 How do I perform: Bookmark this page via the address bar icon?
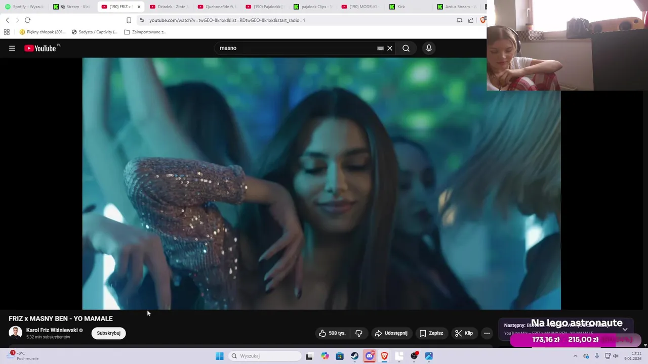tap(129, 20)
